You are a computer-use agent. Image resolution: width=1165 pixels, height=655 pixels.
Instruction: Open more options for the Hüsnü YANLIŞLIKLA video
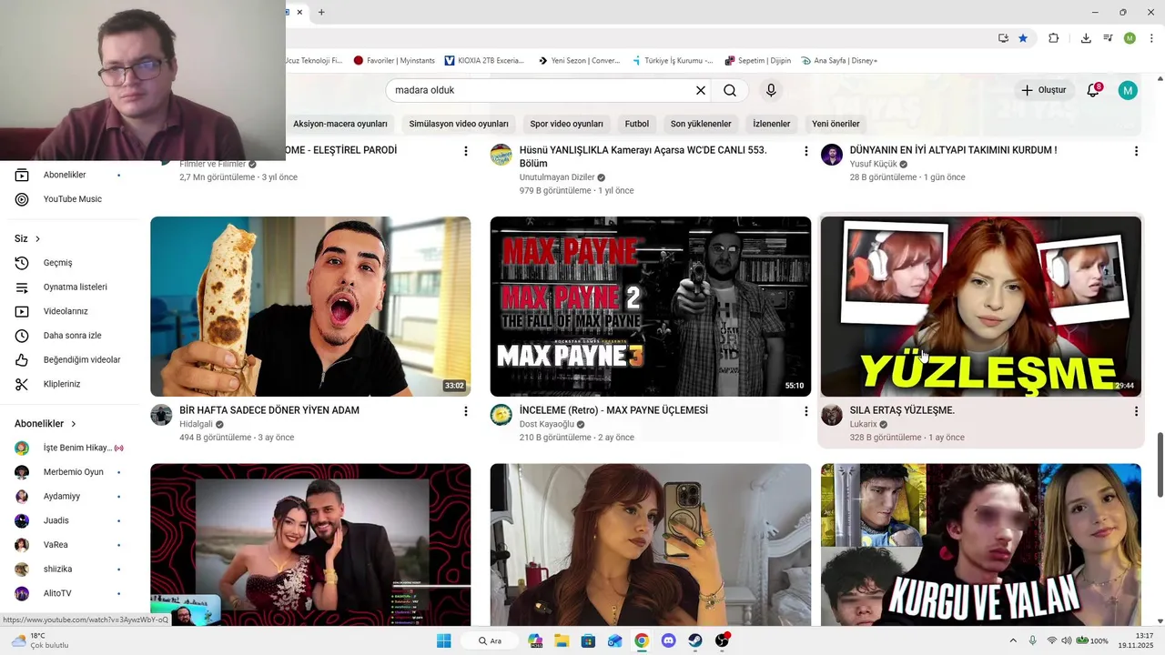pos(805,151)
